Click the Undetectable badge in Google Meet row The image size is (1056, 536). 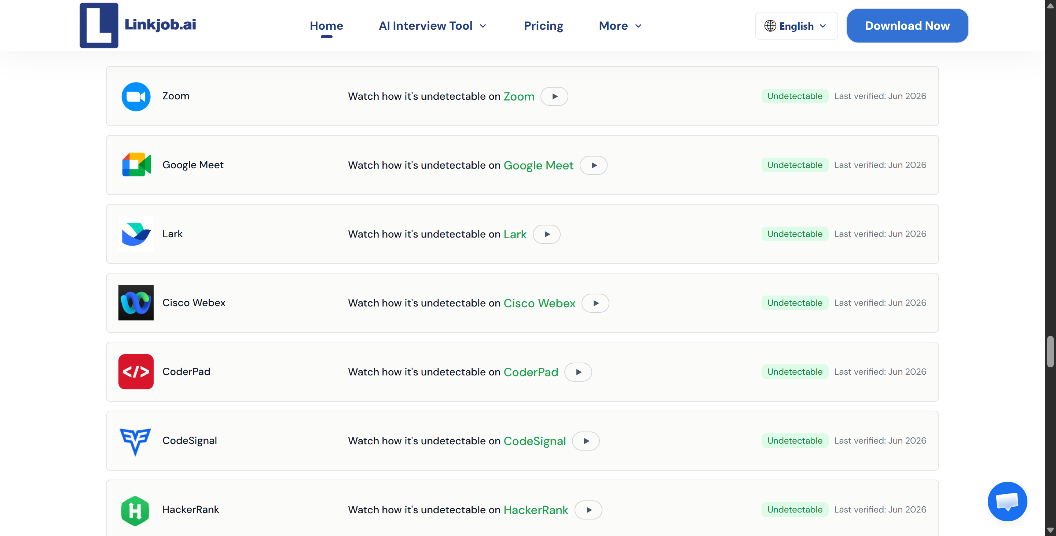(795, 165)
